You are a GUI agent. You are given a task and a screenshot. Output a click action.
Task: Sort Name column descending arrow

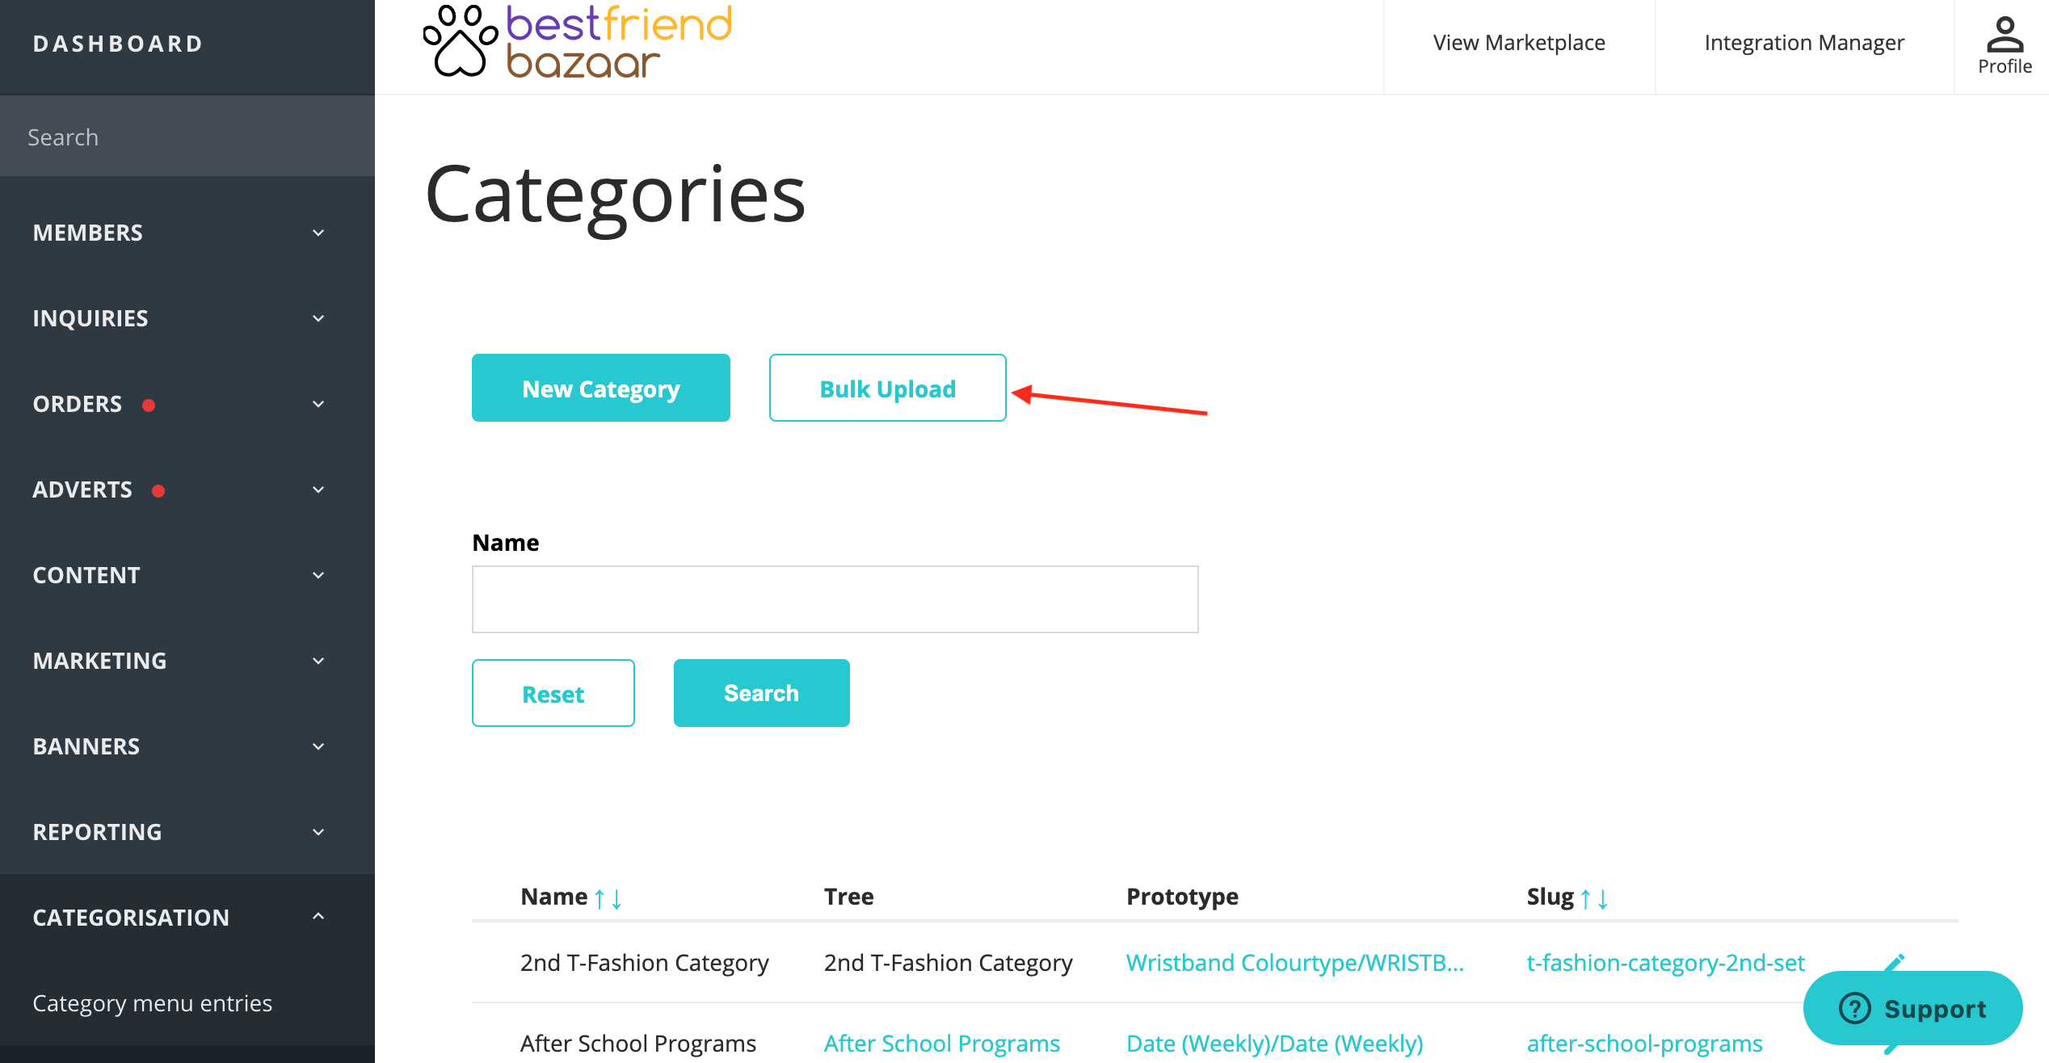point(616,898)
